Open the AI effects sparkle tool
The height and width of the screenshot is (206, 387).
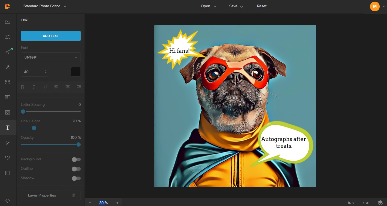point(8,52)
